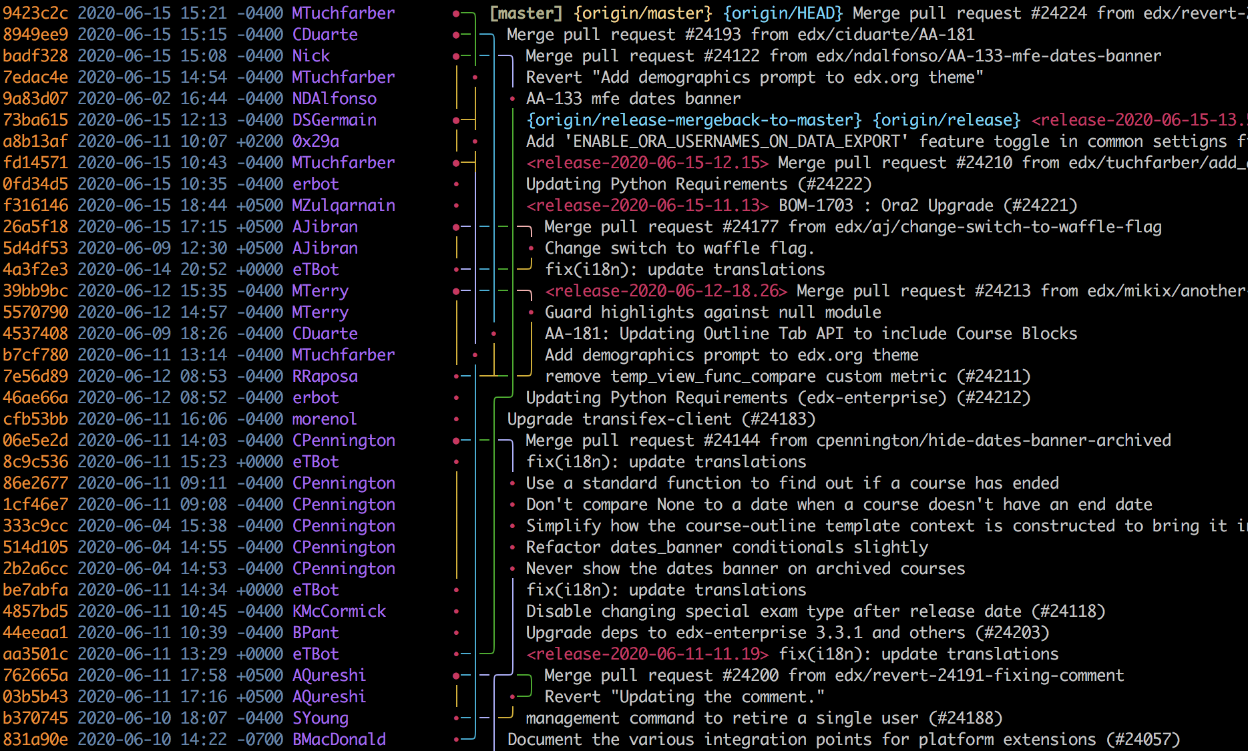The height and width of the screenshot is (751, 1248).
Task: Select the release-2020-06-11-11.19 tag
Action: click(x=647, y=654)
